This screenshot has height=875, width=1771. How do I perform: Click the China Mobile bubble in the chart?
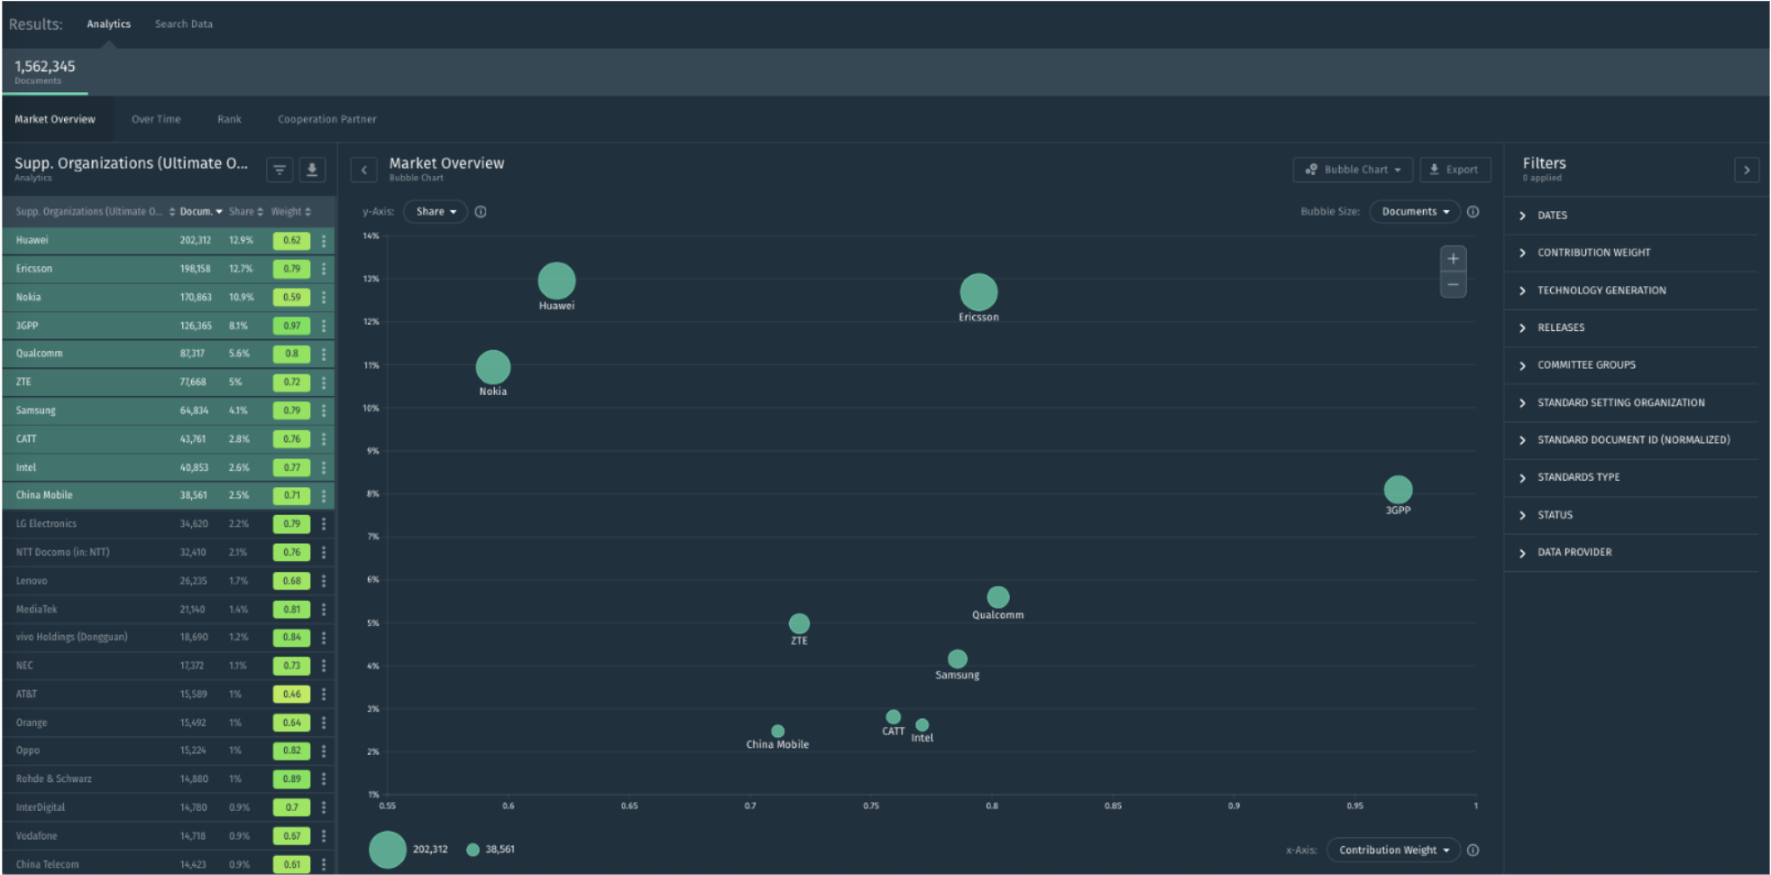777,732
